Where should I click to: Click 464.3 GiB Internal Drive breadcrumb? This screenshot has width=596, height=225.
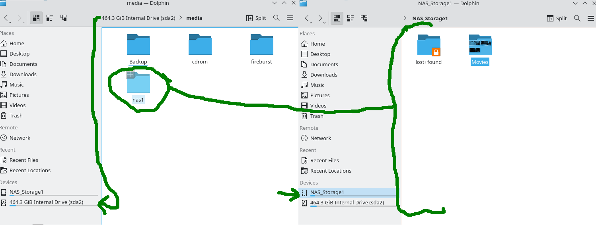tap(138, 18)
